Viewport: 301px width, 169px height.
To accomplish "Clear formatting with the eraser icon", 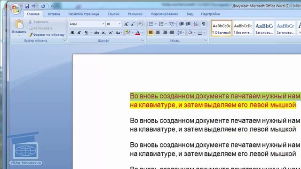I will (141, 24).
